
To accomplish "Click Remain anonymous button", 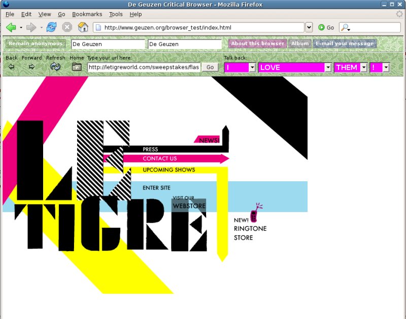I will pos(36,44).
